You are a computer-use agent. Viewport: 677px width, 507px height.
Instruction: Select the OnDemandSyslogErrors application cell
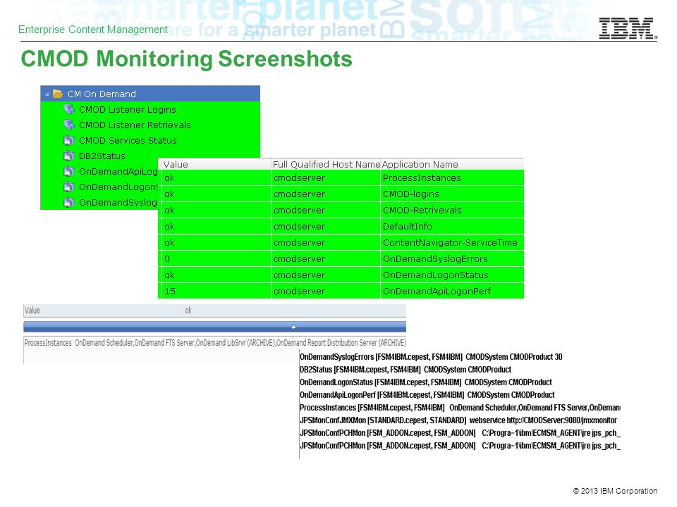(452, 258)
